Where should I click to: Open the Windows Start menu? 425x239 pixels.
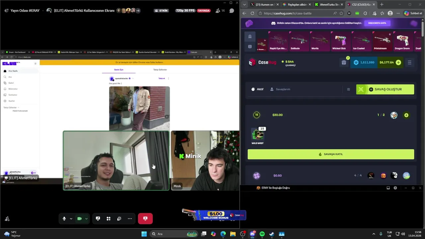tap(144, 234)
